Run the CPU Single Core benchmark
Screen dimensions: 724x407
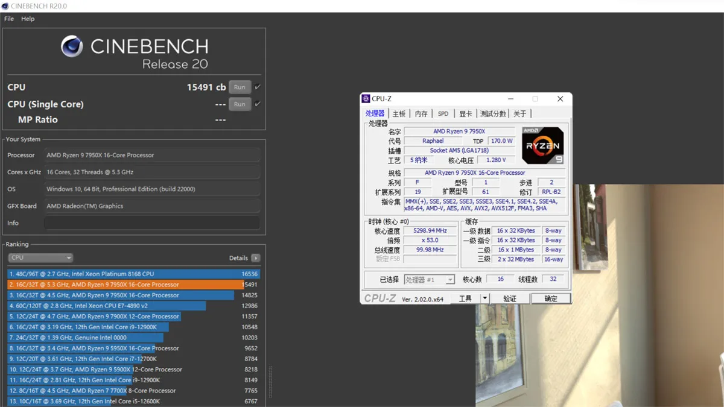[x=240, y=104]
